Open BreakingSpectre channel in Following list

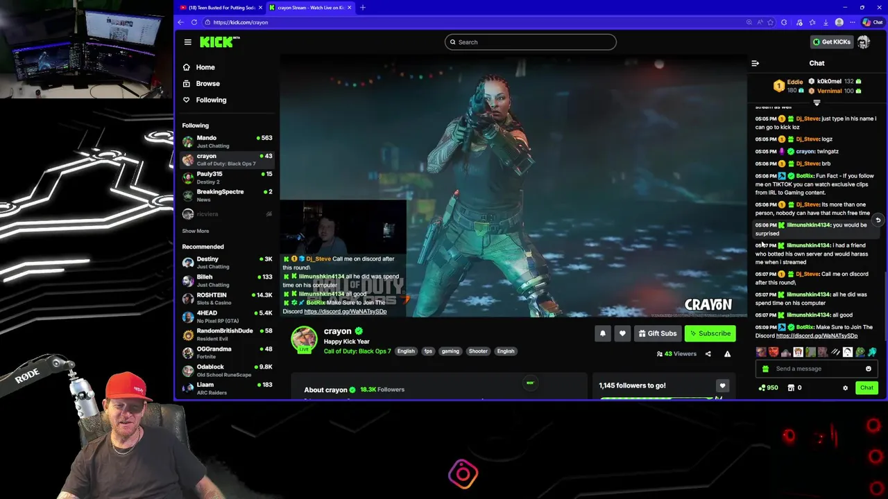click(227, 195)
